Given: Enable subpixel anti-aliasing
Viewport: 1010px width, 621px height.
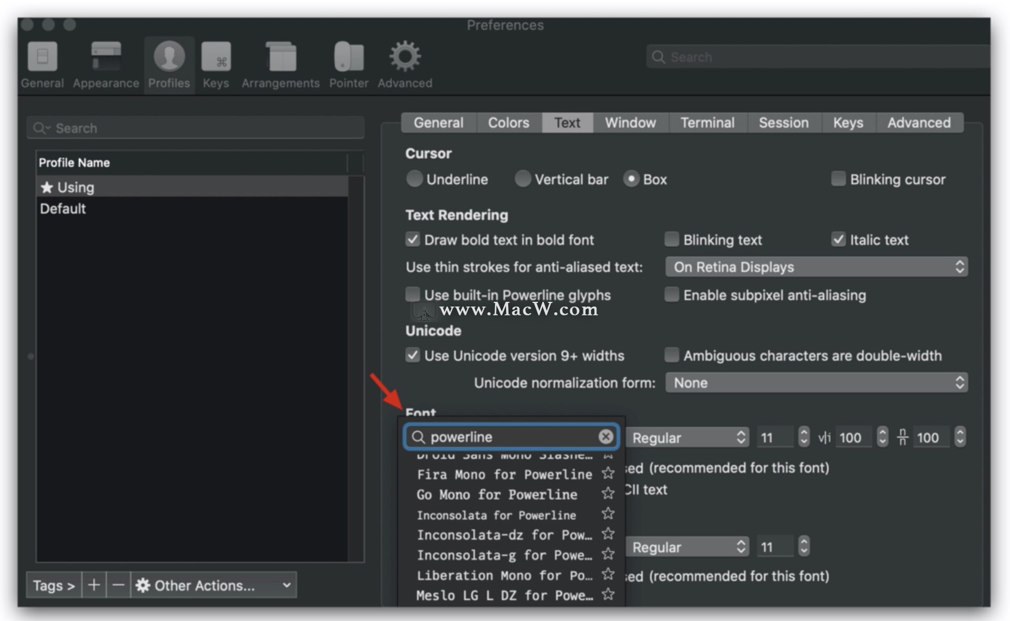Looking at the screenshot, I should coord(672,295).
